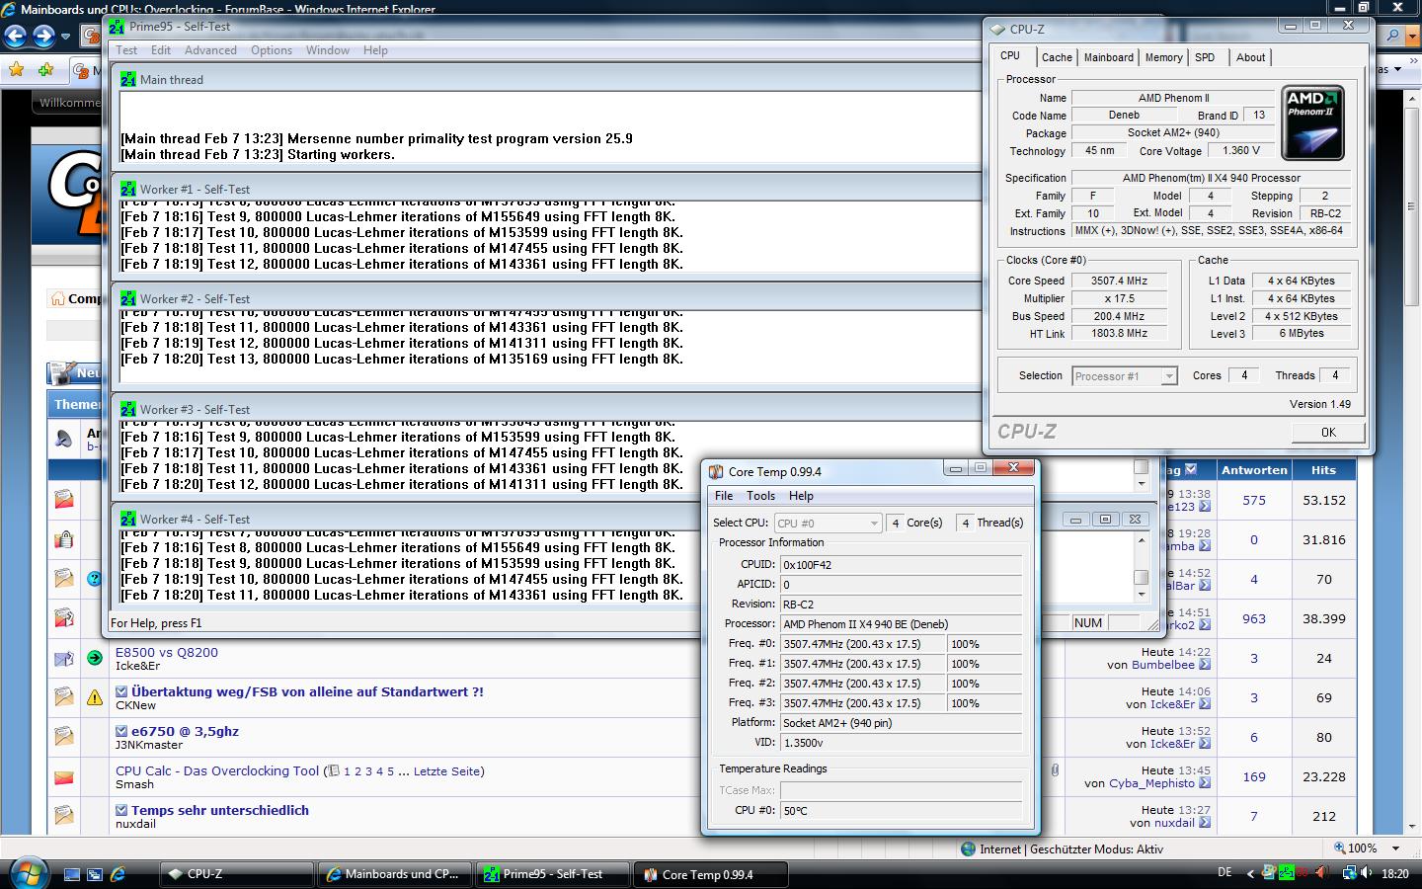This screenshot has height=889, width=1422.
Task: Open Core Temp Tools menu
Action: pos(760,496)
